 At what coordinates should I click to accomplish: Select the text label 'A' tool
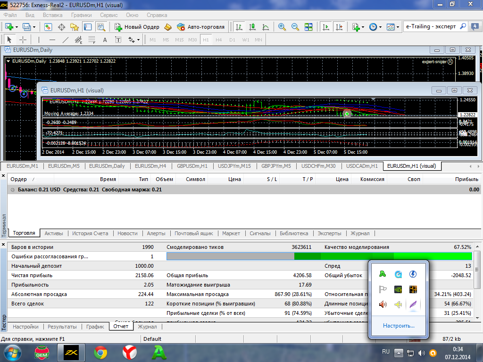pos(105,40)
